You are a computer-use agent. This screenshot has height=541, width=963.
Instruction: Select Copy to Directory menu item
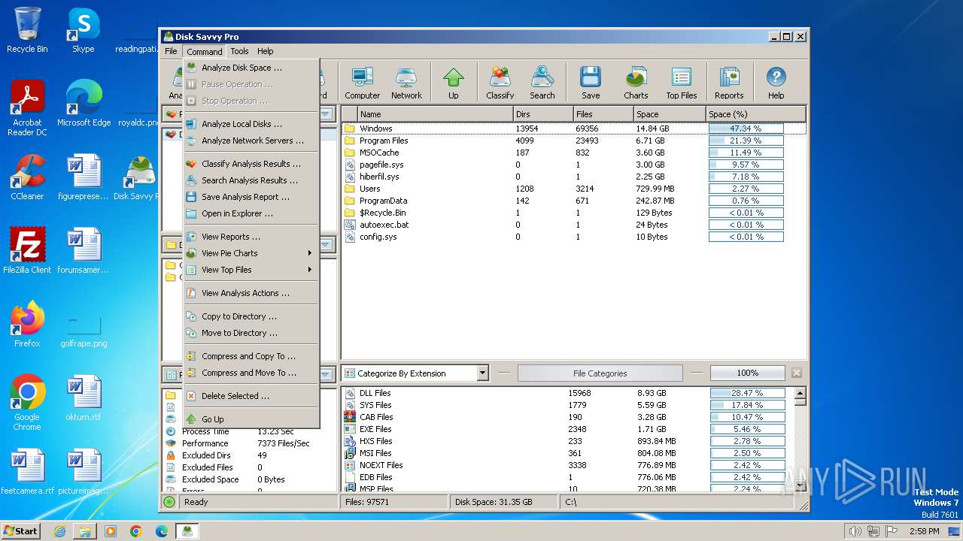tap(251, 316)
